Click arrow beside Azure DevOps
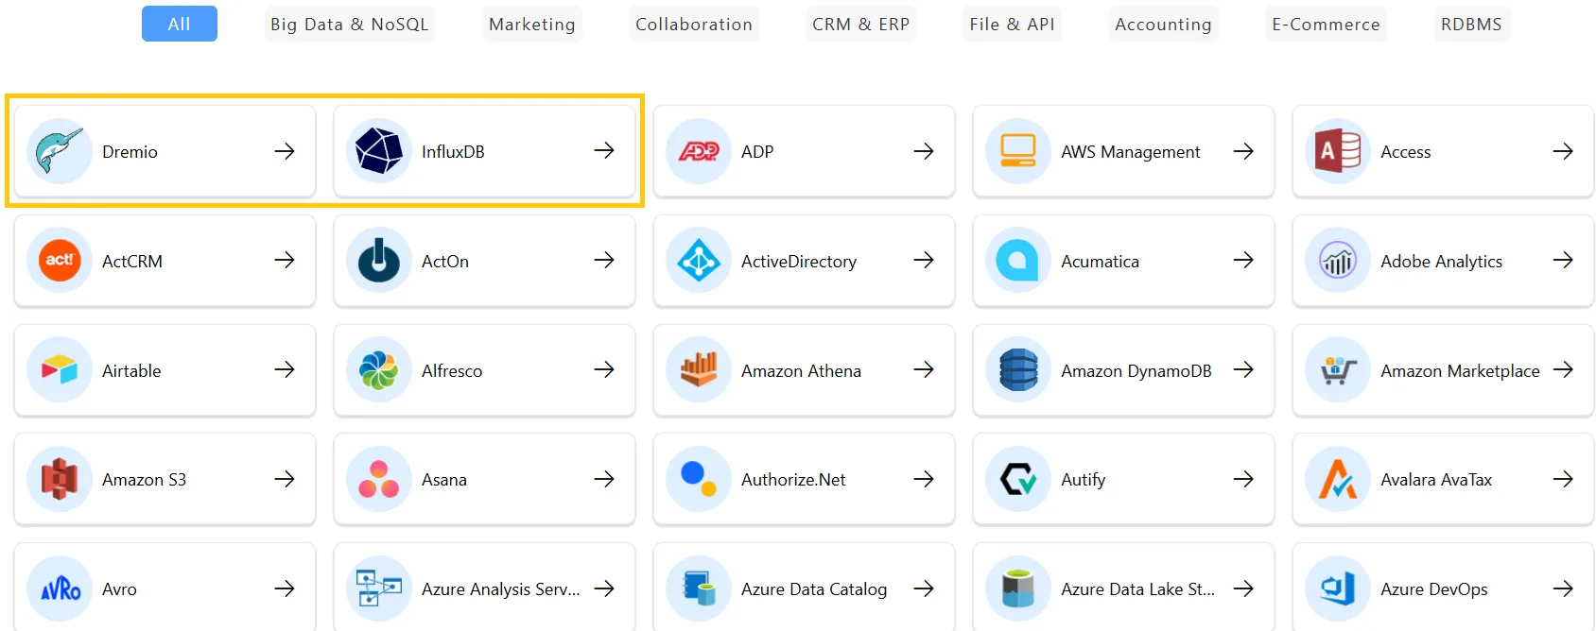 (1563, 588)
